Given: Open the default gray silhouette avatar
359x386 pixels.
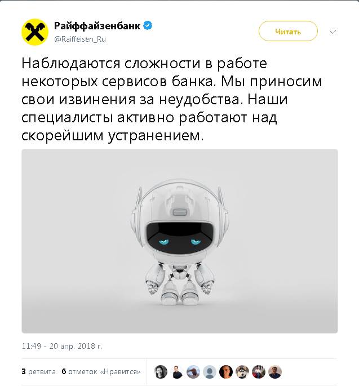Looking at the screenshot, I should [210, 372].
